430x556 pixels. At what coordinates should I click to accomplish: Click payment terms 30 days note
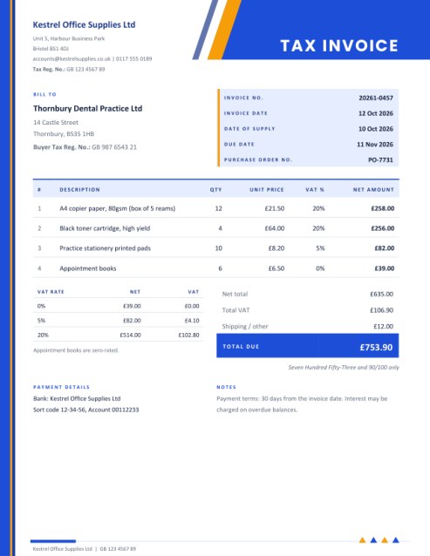click(x=302, y=404)
